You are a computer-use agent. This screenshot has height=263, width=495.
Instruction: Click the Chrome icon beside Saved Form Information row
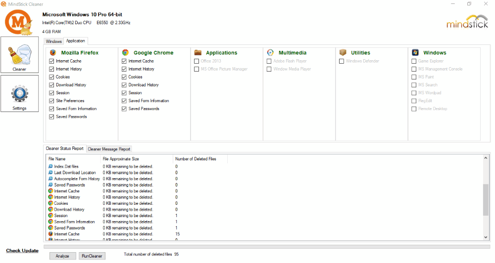(50, 222)
